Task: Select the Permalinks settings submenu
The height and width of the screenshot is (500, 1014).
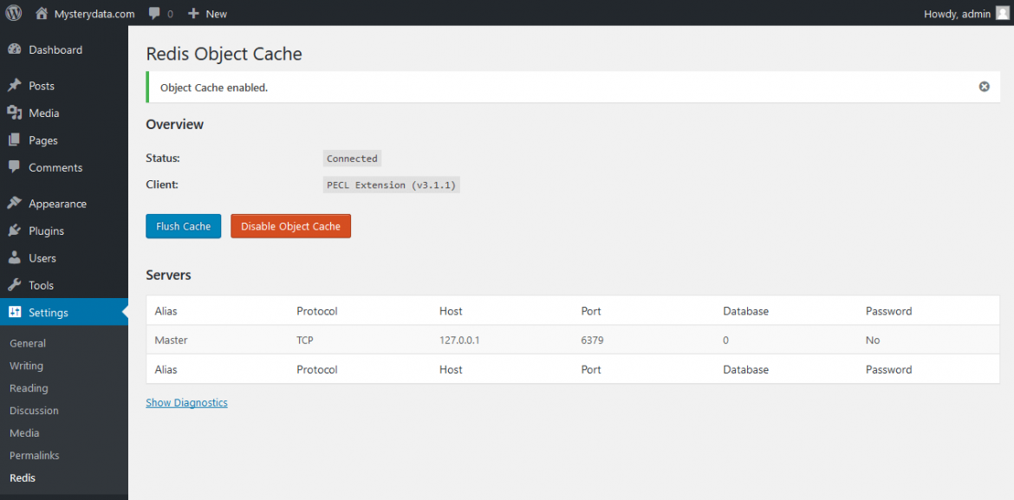Action: click(x=35, y=456)
